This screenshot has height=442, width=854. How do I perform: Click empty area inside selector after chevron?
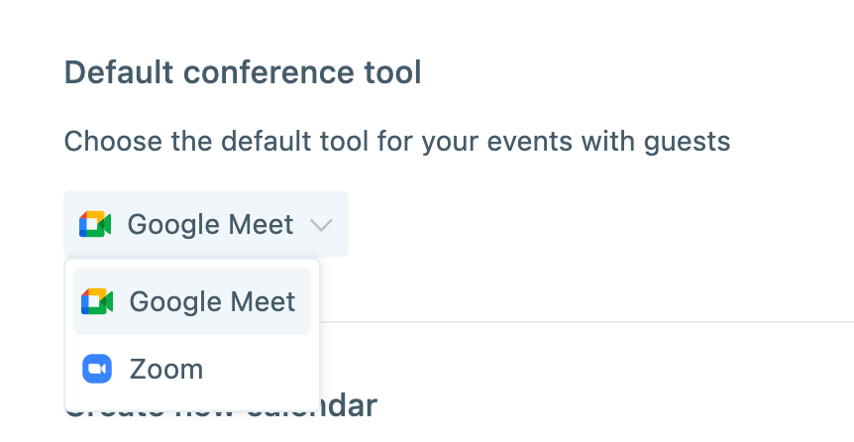point(341,224)
